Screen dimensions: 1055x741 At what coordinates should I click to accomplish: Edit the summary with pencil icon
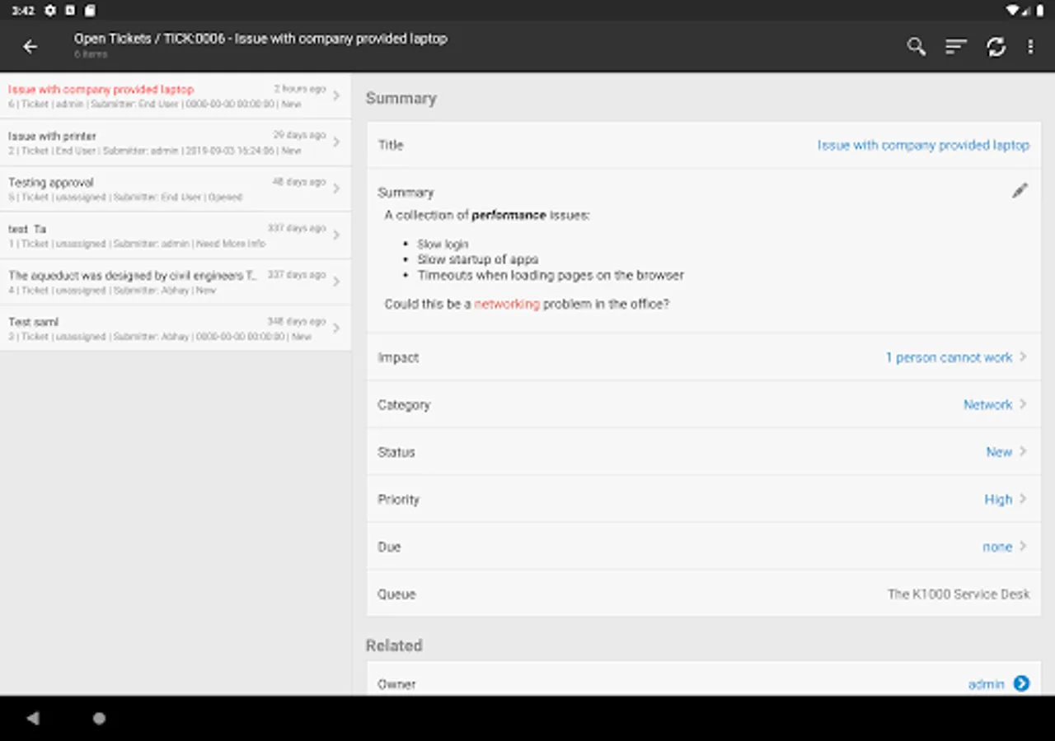click(1020, 191)
